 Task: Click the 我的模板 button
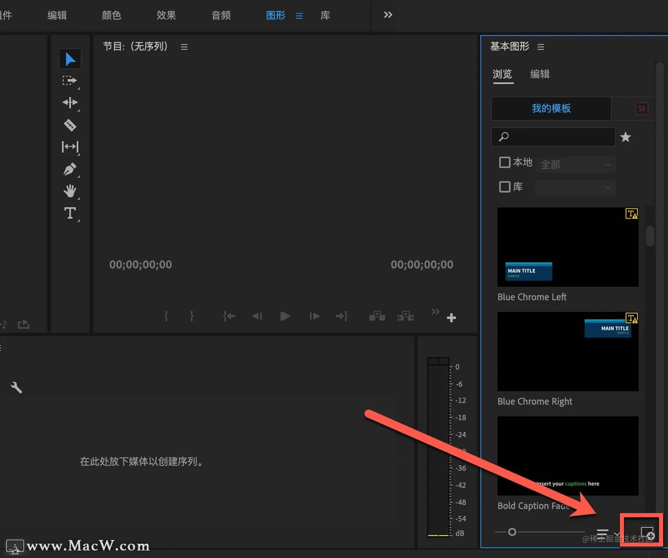[x=551, y=108]
